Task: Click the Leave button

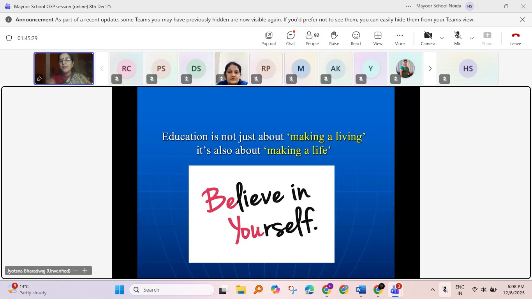Action: point(515,38)
